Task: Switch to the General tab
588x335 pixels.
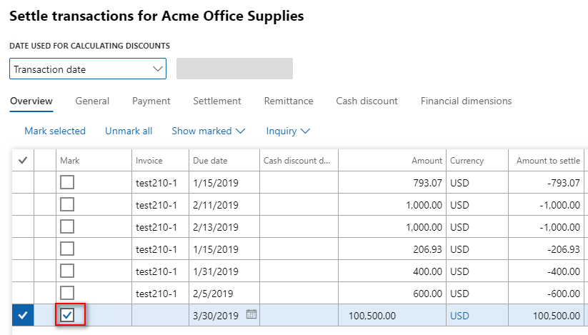Action: 92,101
